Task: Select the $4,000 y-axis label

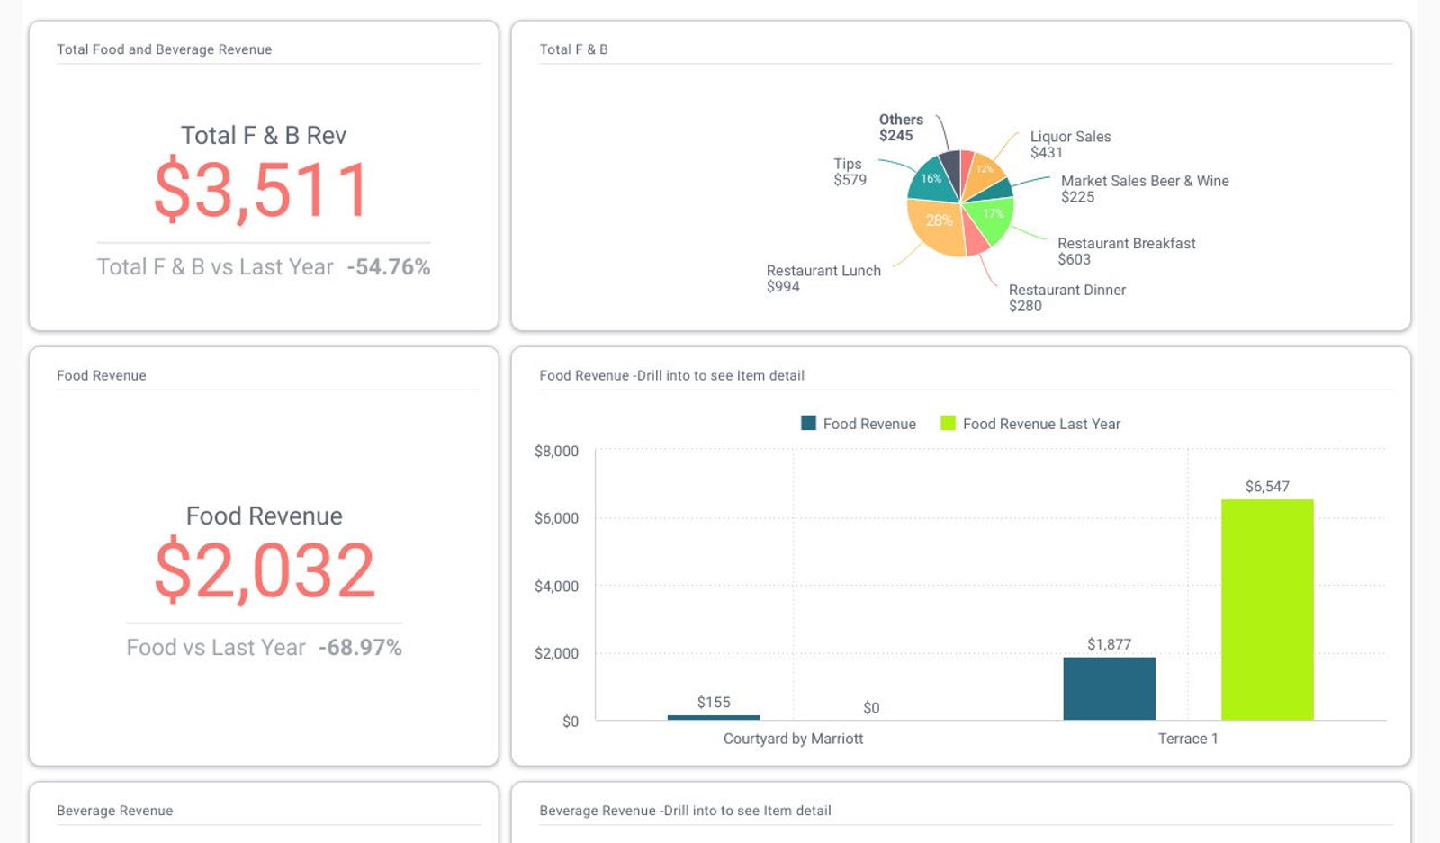Action: [x=556, y=587]
